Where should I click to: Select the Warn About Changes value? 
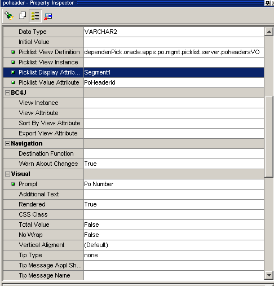click(x=174, y=164)
